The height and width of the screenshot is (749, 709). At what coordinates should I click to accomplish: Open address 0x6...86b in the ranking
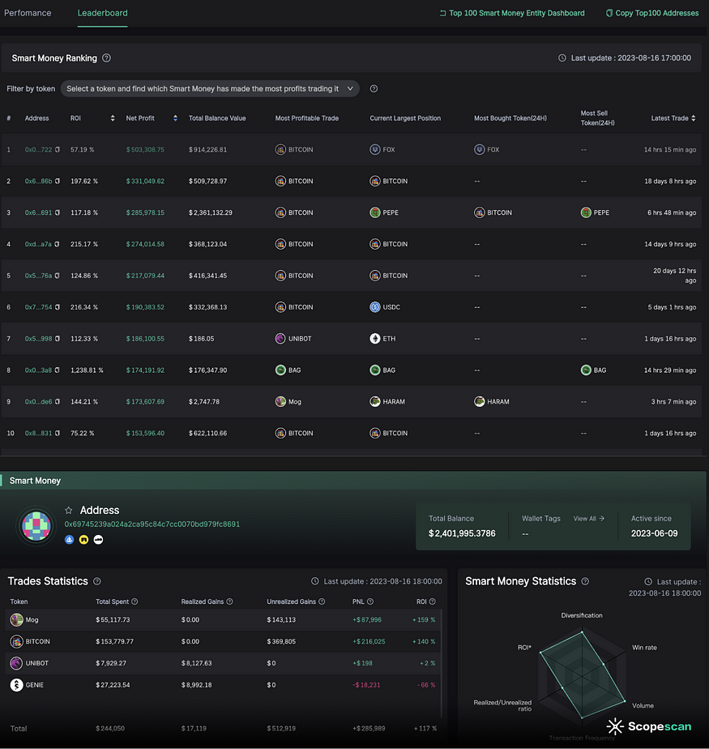[38, 182]
